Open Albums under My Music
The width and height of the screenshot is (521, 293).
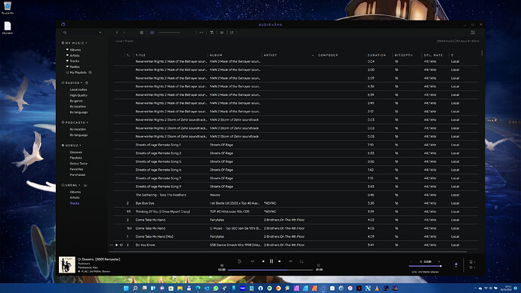[76, 50]
